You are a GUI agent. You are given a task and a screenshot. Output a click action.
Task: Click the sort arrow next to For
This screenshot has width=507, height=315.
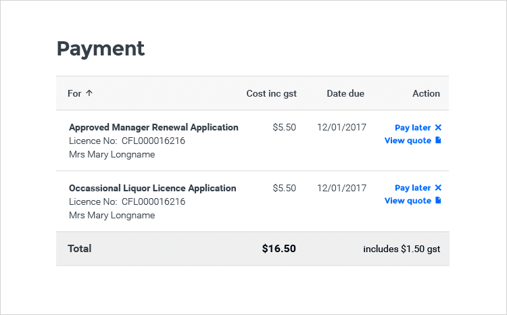89,94
